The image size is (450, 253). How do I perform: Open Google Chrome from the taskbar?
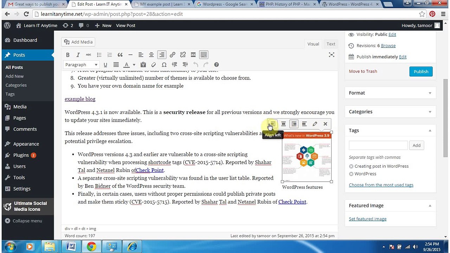tap(91, 247)
